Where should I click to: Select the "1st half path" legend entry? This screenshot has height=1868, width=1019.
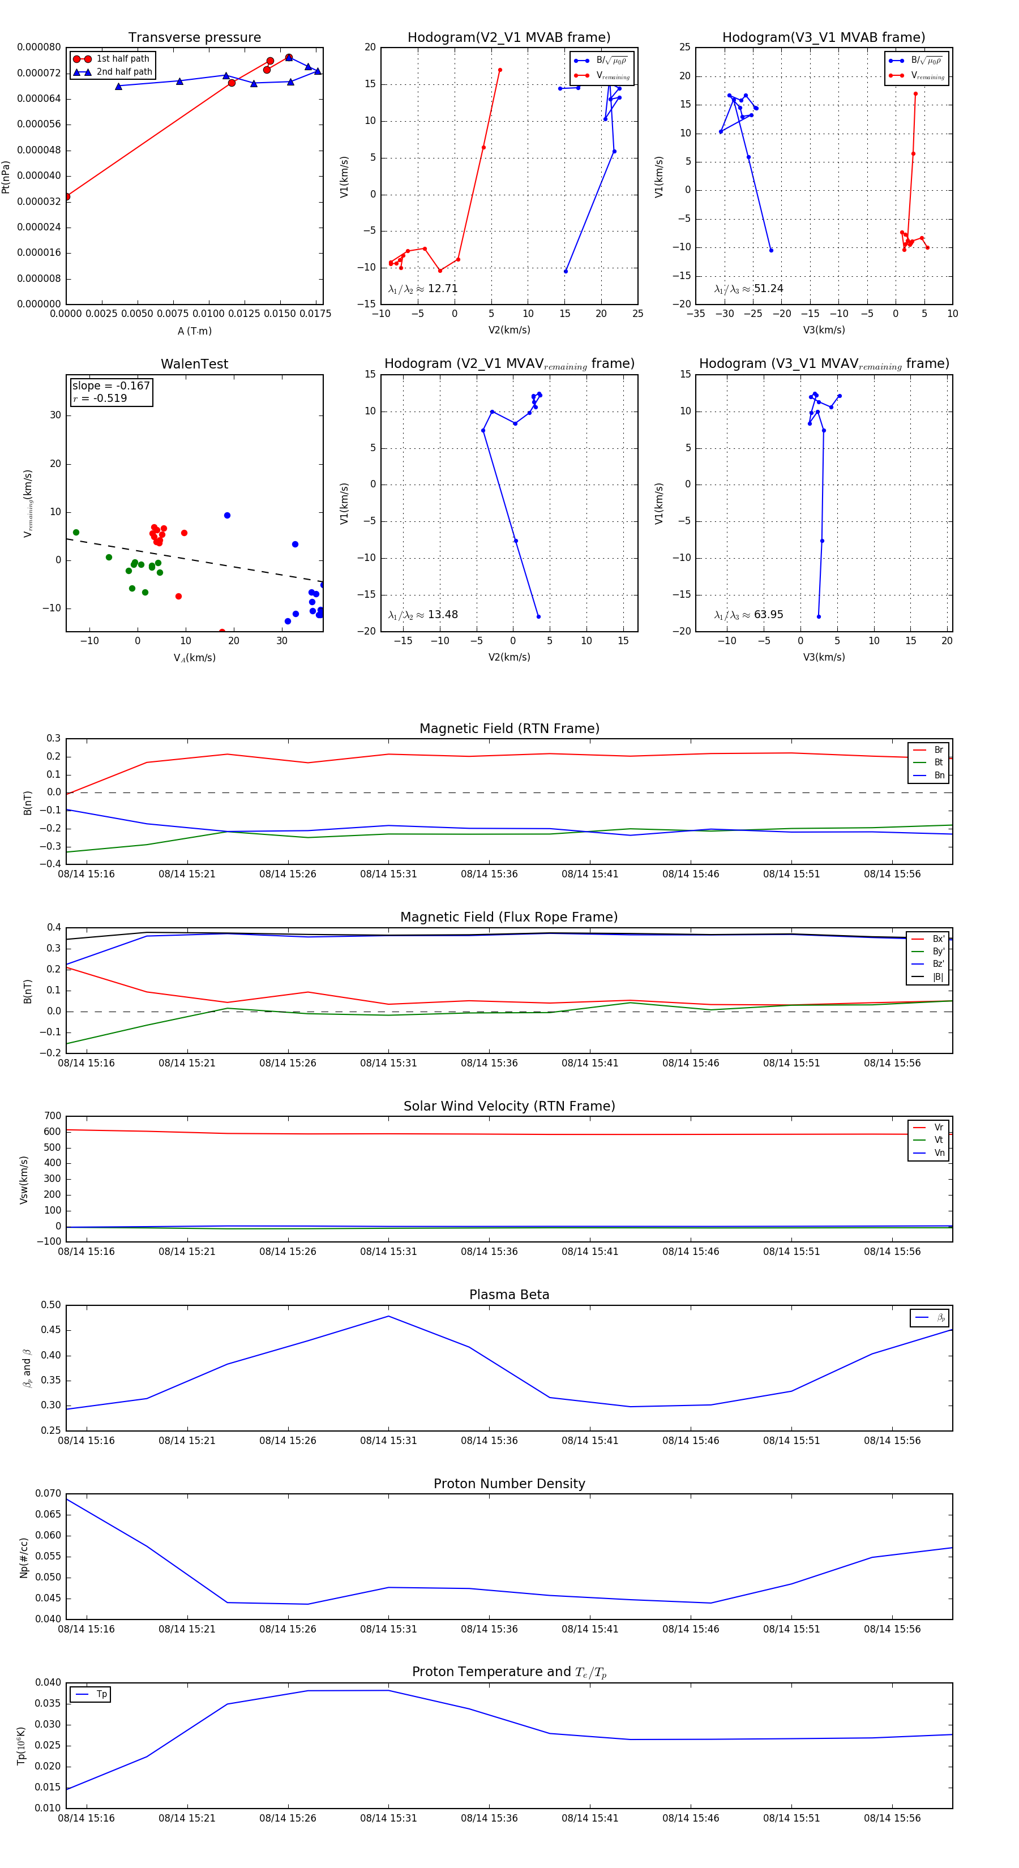click(113, 59)
